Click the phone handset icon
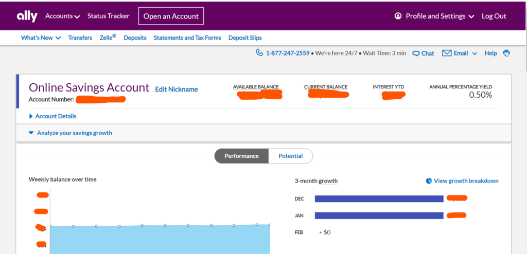 click(259, 52)
